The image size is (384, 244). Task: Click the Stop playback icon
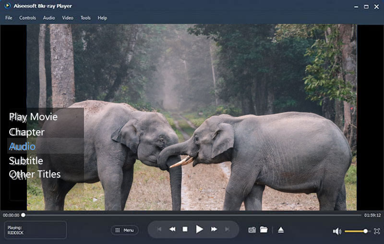[x=185, y=230]
